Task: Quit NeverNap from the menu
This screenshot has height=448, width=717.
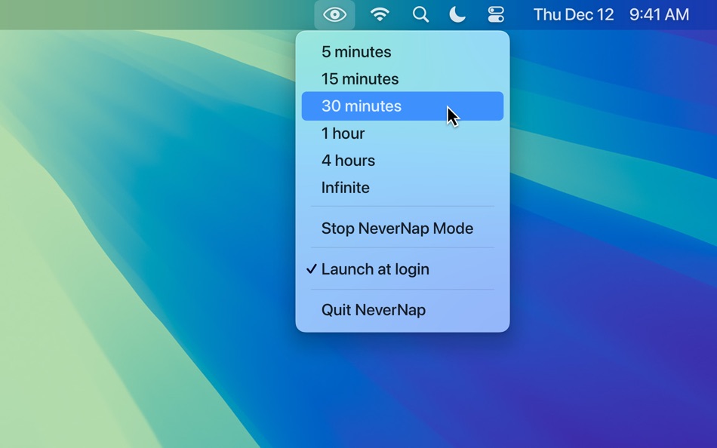Action: [x=402, y=310]
